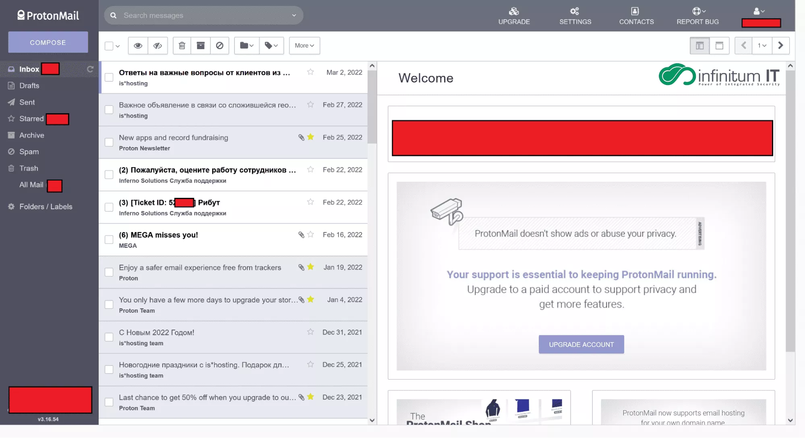The width and height of the screenshot is (805, 438).
Task: Expand advanced search options arrow
Action: tap(294, 15)
